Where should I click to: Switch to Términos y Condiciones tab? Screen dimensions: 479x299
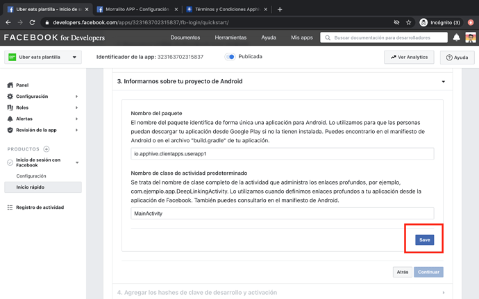(x=227, y=10)
